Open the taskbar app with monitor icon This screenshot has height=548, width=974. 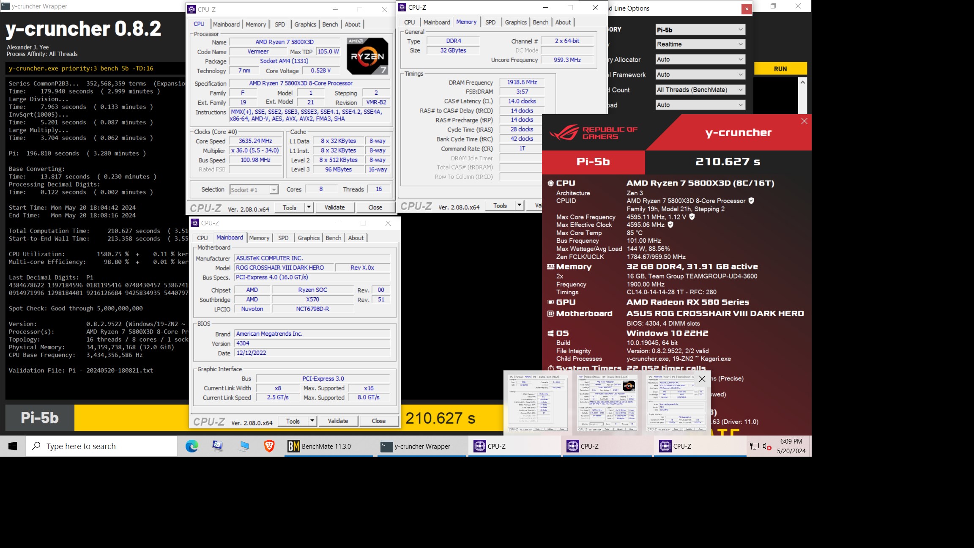218,446
